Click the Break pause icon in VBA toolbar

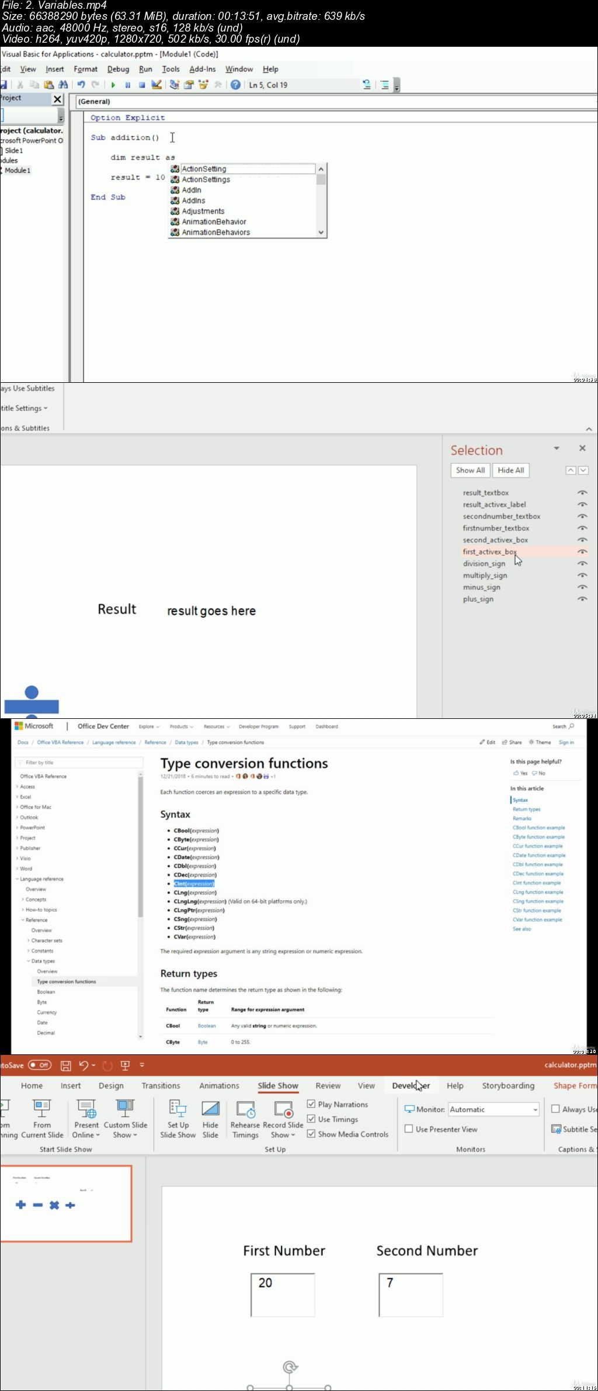point(127,85)
